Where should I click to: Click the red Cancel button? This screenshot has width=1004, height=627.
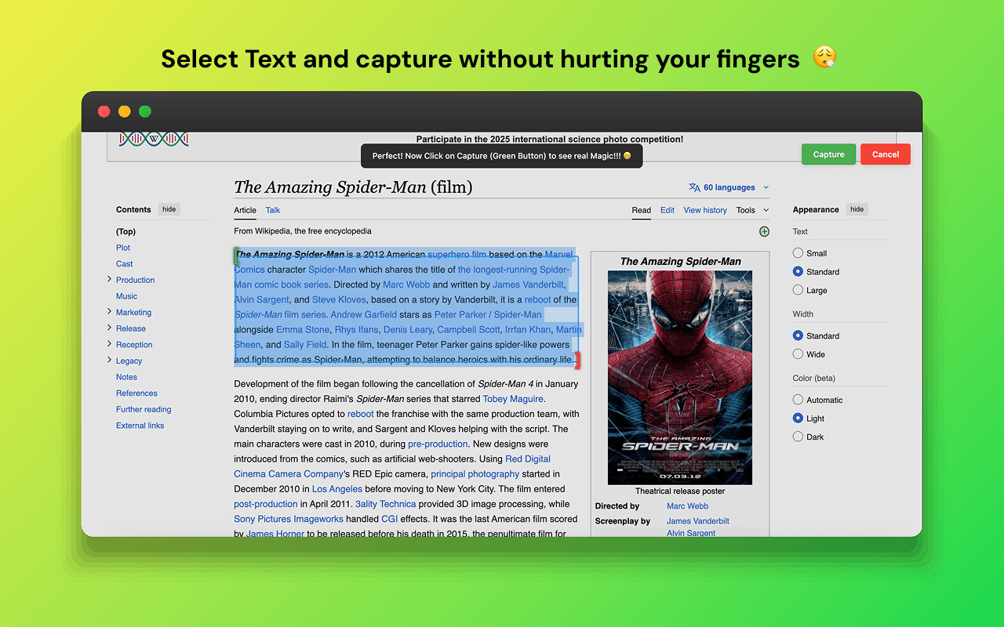click(x=885, y=154)
